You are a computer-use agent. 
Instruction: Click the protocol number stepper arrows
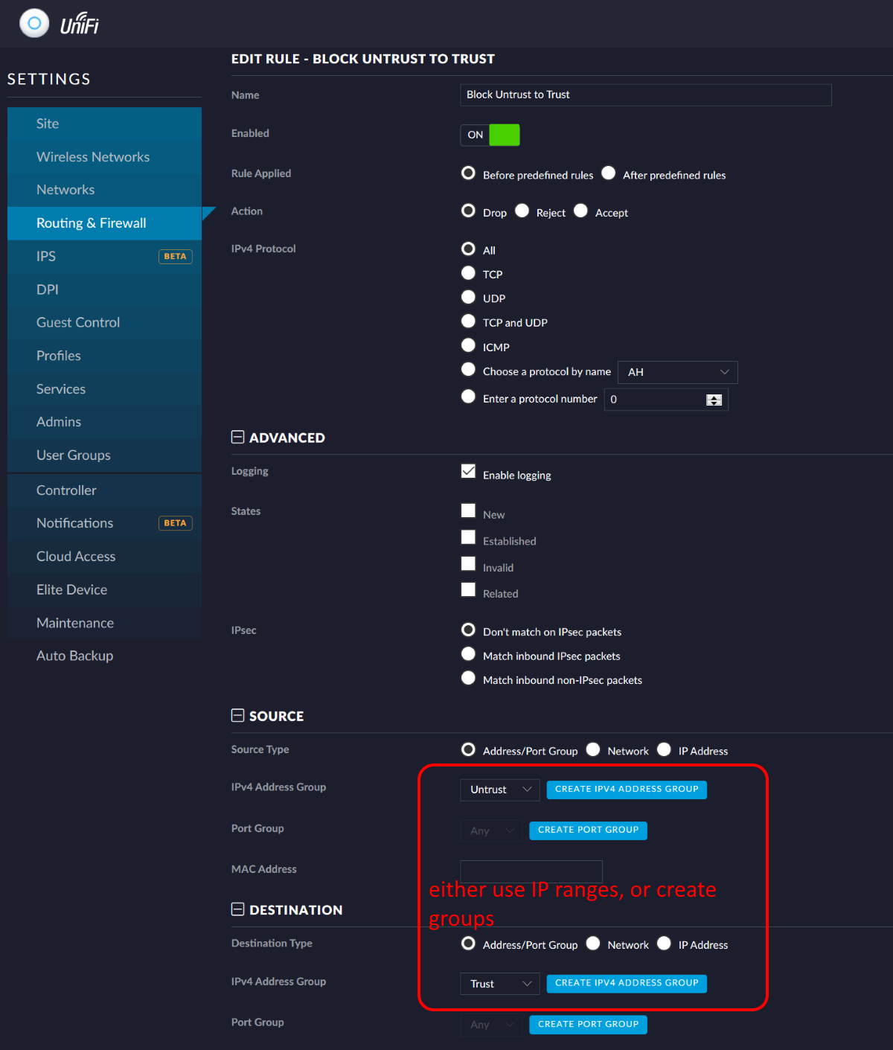coord(714,400)
